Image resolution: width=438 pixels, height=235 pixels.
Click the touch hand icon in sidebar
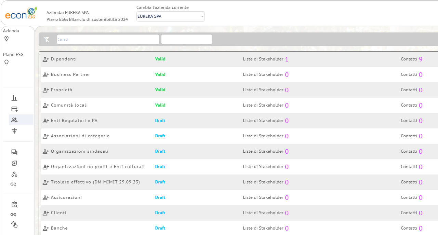tap(14, 224)
